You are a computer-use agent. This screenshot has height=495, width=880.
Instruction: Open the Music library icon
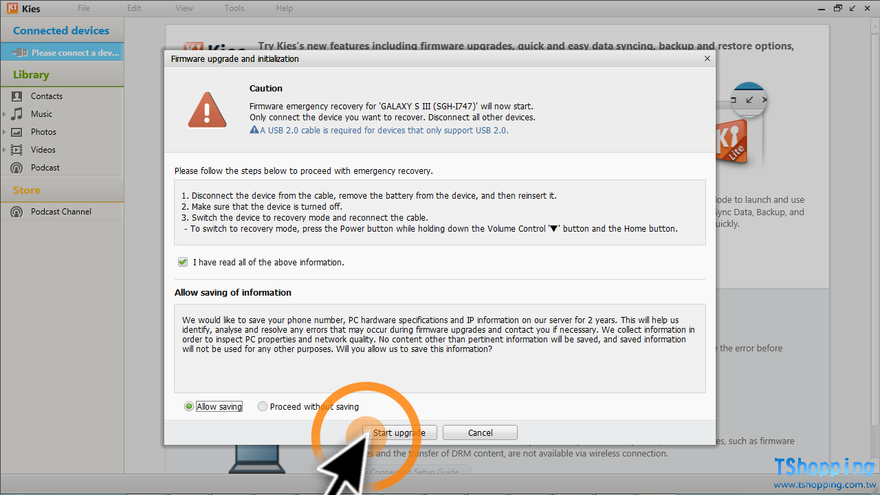tap(16, 114)
